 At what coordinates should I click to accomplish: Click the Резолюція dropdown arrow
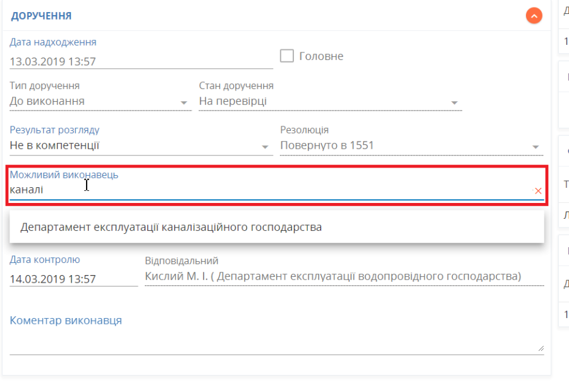[x=536, y=147]
